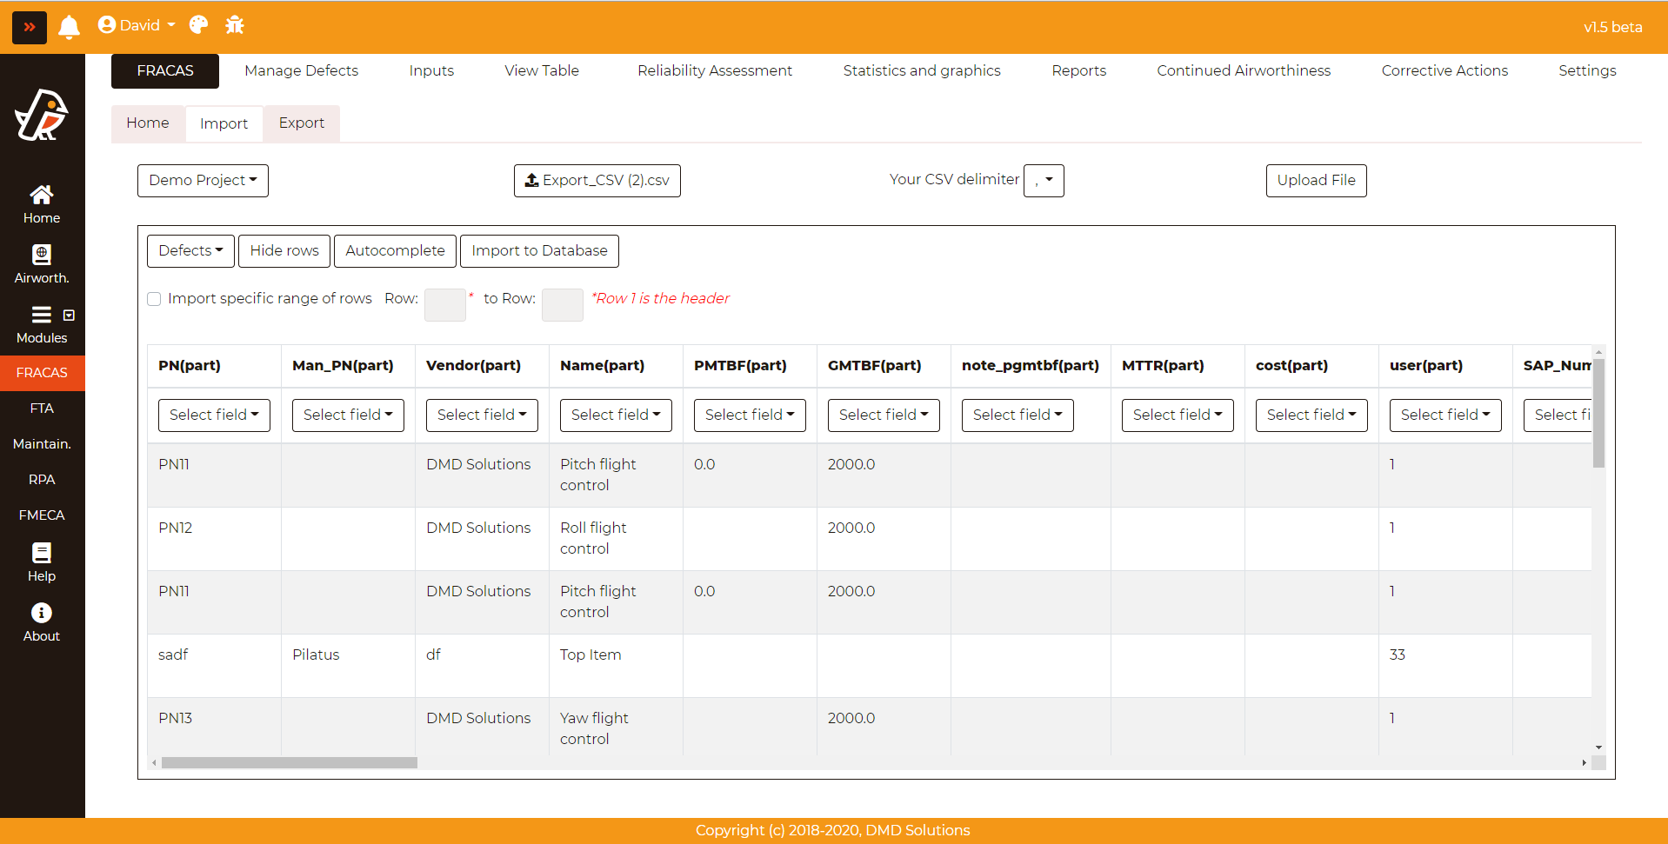Open the Reliability Assessment menu
The width and height of the screenshot is (1668, 844).
pos(714,71)
